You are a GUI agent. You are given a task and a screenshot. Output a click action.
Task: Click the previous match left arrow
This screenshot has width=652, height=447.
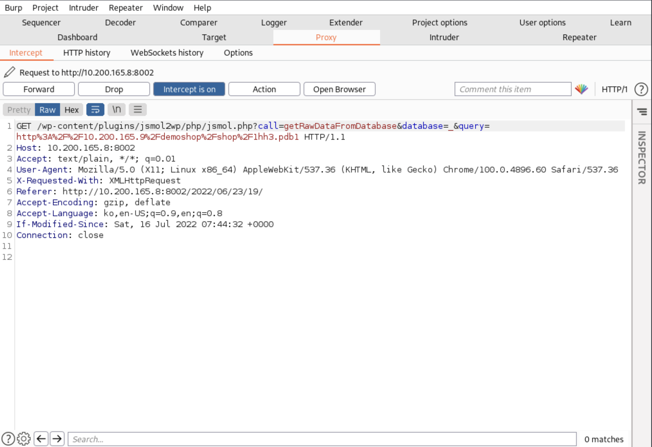(x=41, y=439)
